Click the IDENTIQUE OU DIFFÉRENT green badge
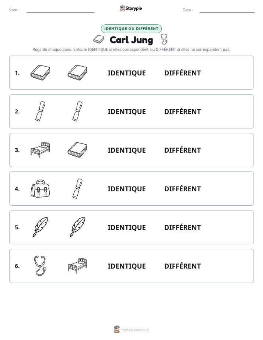Screen dimensions: 263x340 coord(131,29)
